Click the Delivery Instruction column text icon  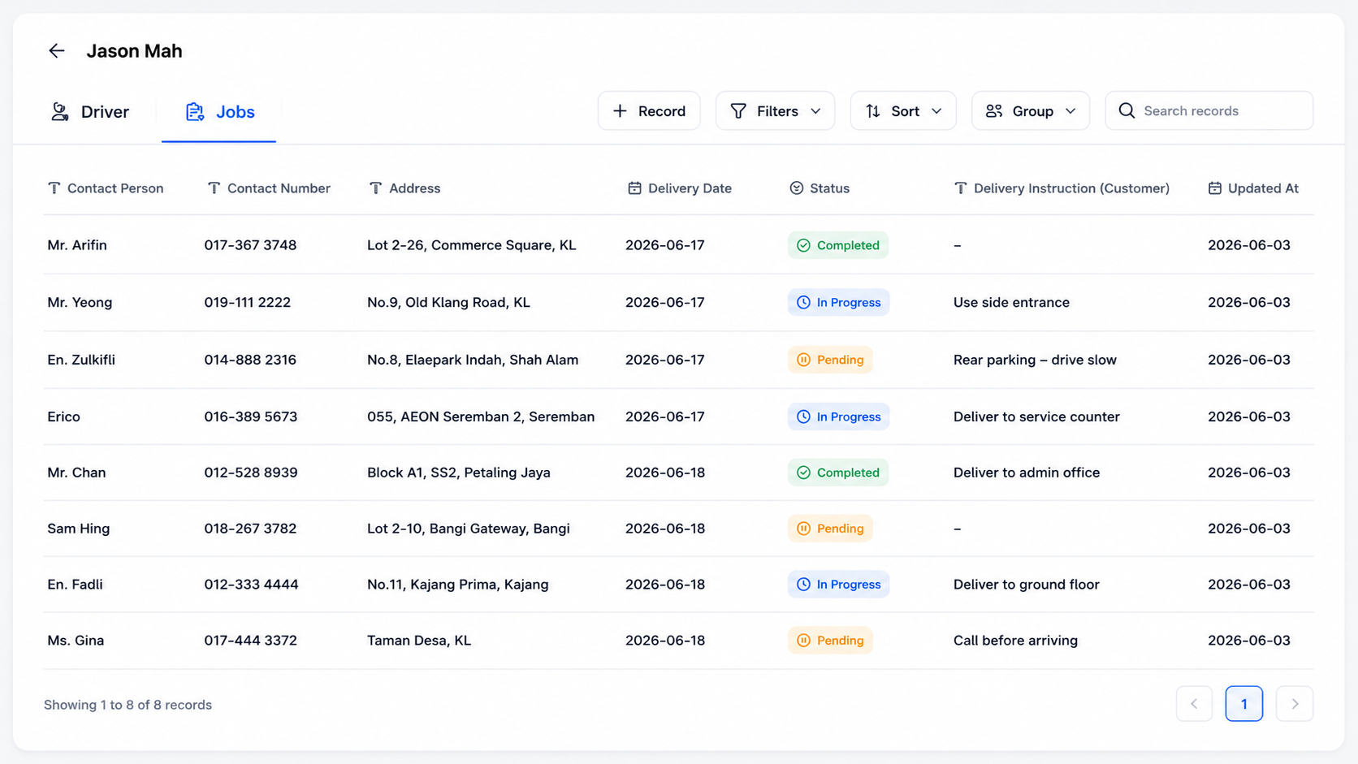[x=960, y=188]
